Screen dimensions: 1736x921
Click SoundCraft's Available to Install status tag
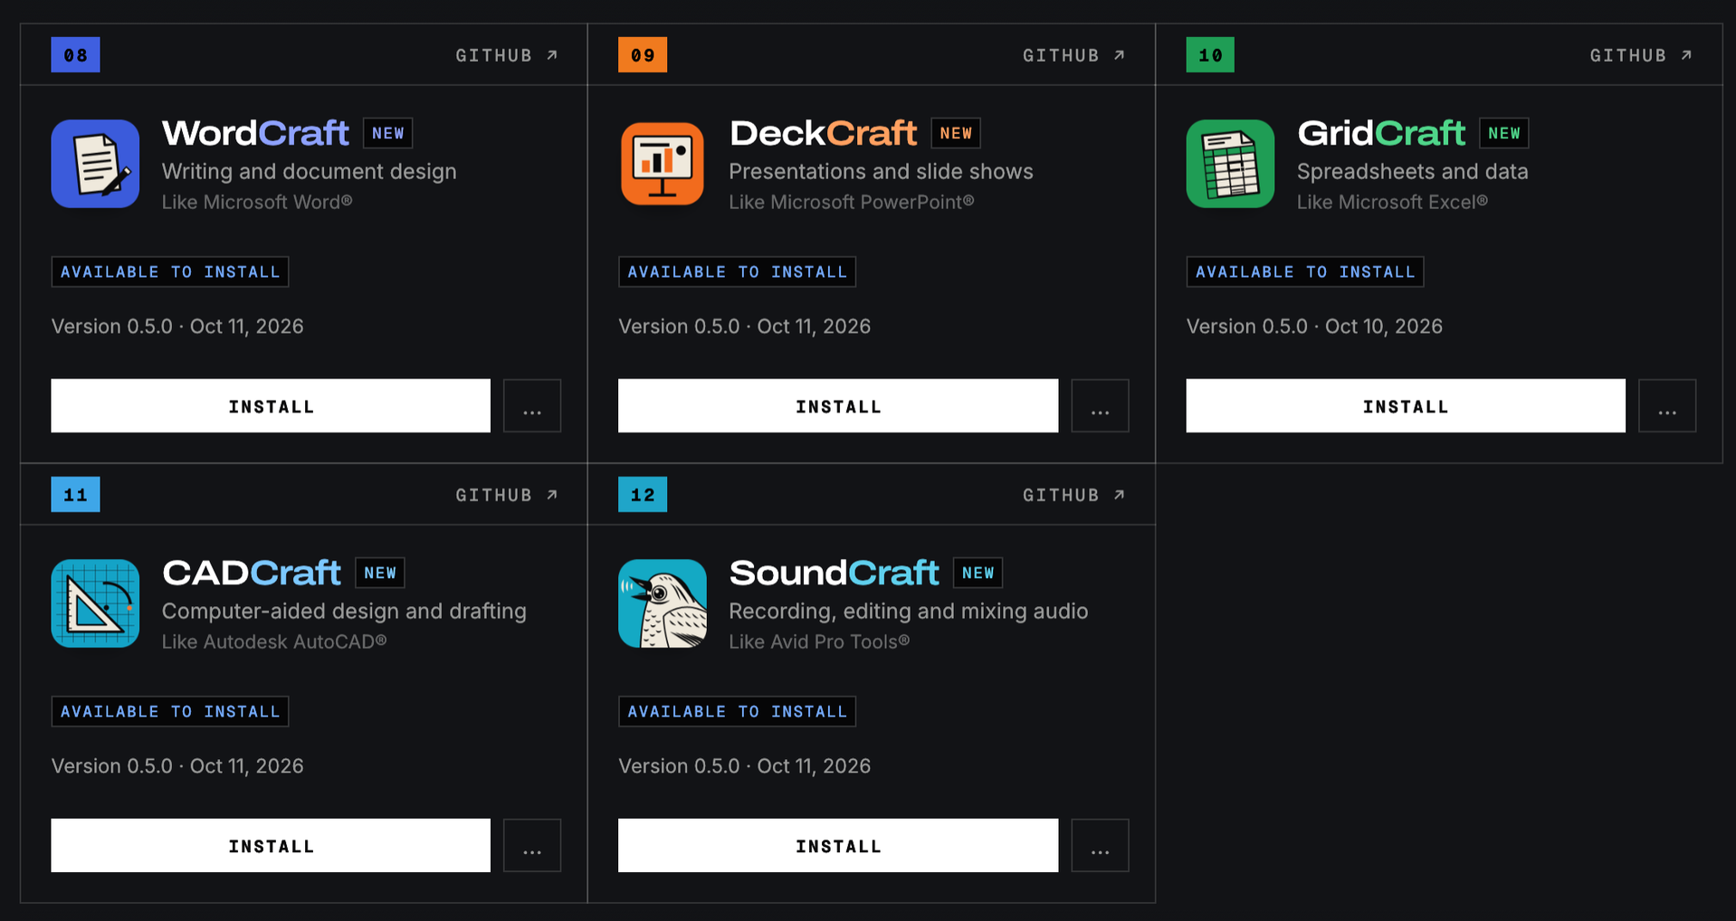738,711
